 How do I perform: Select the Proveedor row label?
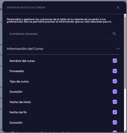[17, 71]
